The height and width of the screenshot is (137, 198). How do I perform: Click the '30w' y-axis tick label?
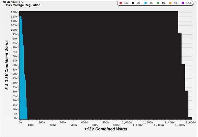click(x=15, y=92)
